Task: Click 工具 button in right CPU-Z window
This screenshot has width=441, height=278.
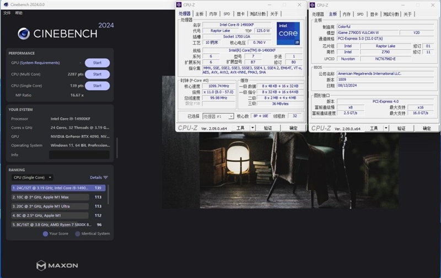Action: point(374,128)
